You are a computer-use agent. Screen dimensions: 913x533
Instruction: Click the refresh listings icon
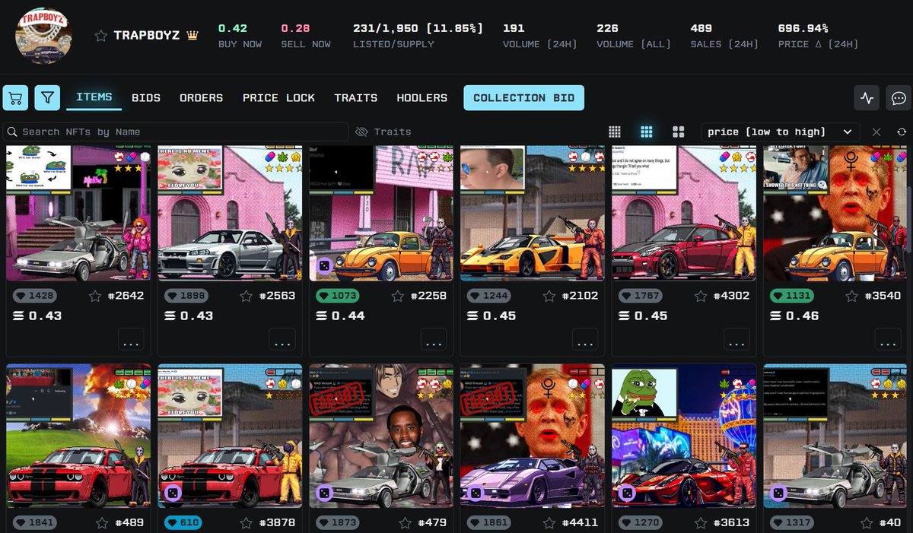[902, 132]
